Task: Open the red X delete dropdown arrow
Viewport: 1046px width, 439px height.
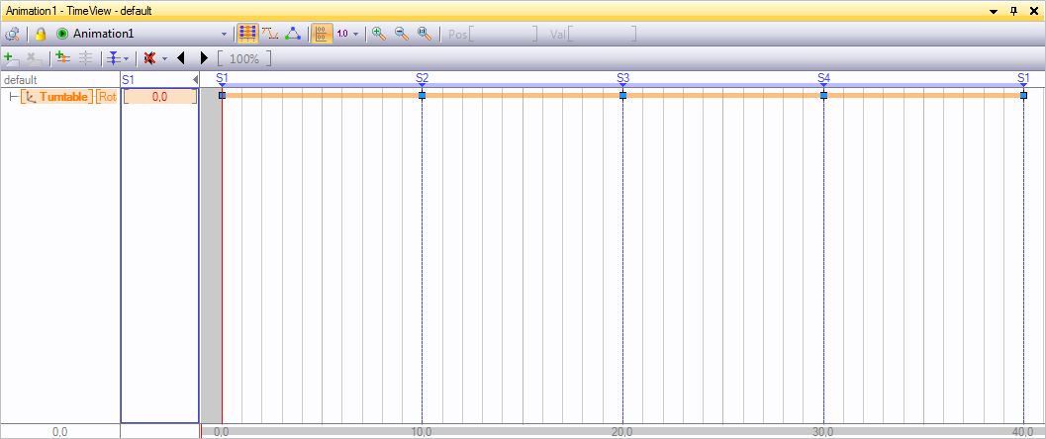Action: click(164, 59)
